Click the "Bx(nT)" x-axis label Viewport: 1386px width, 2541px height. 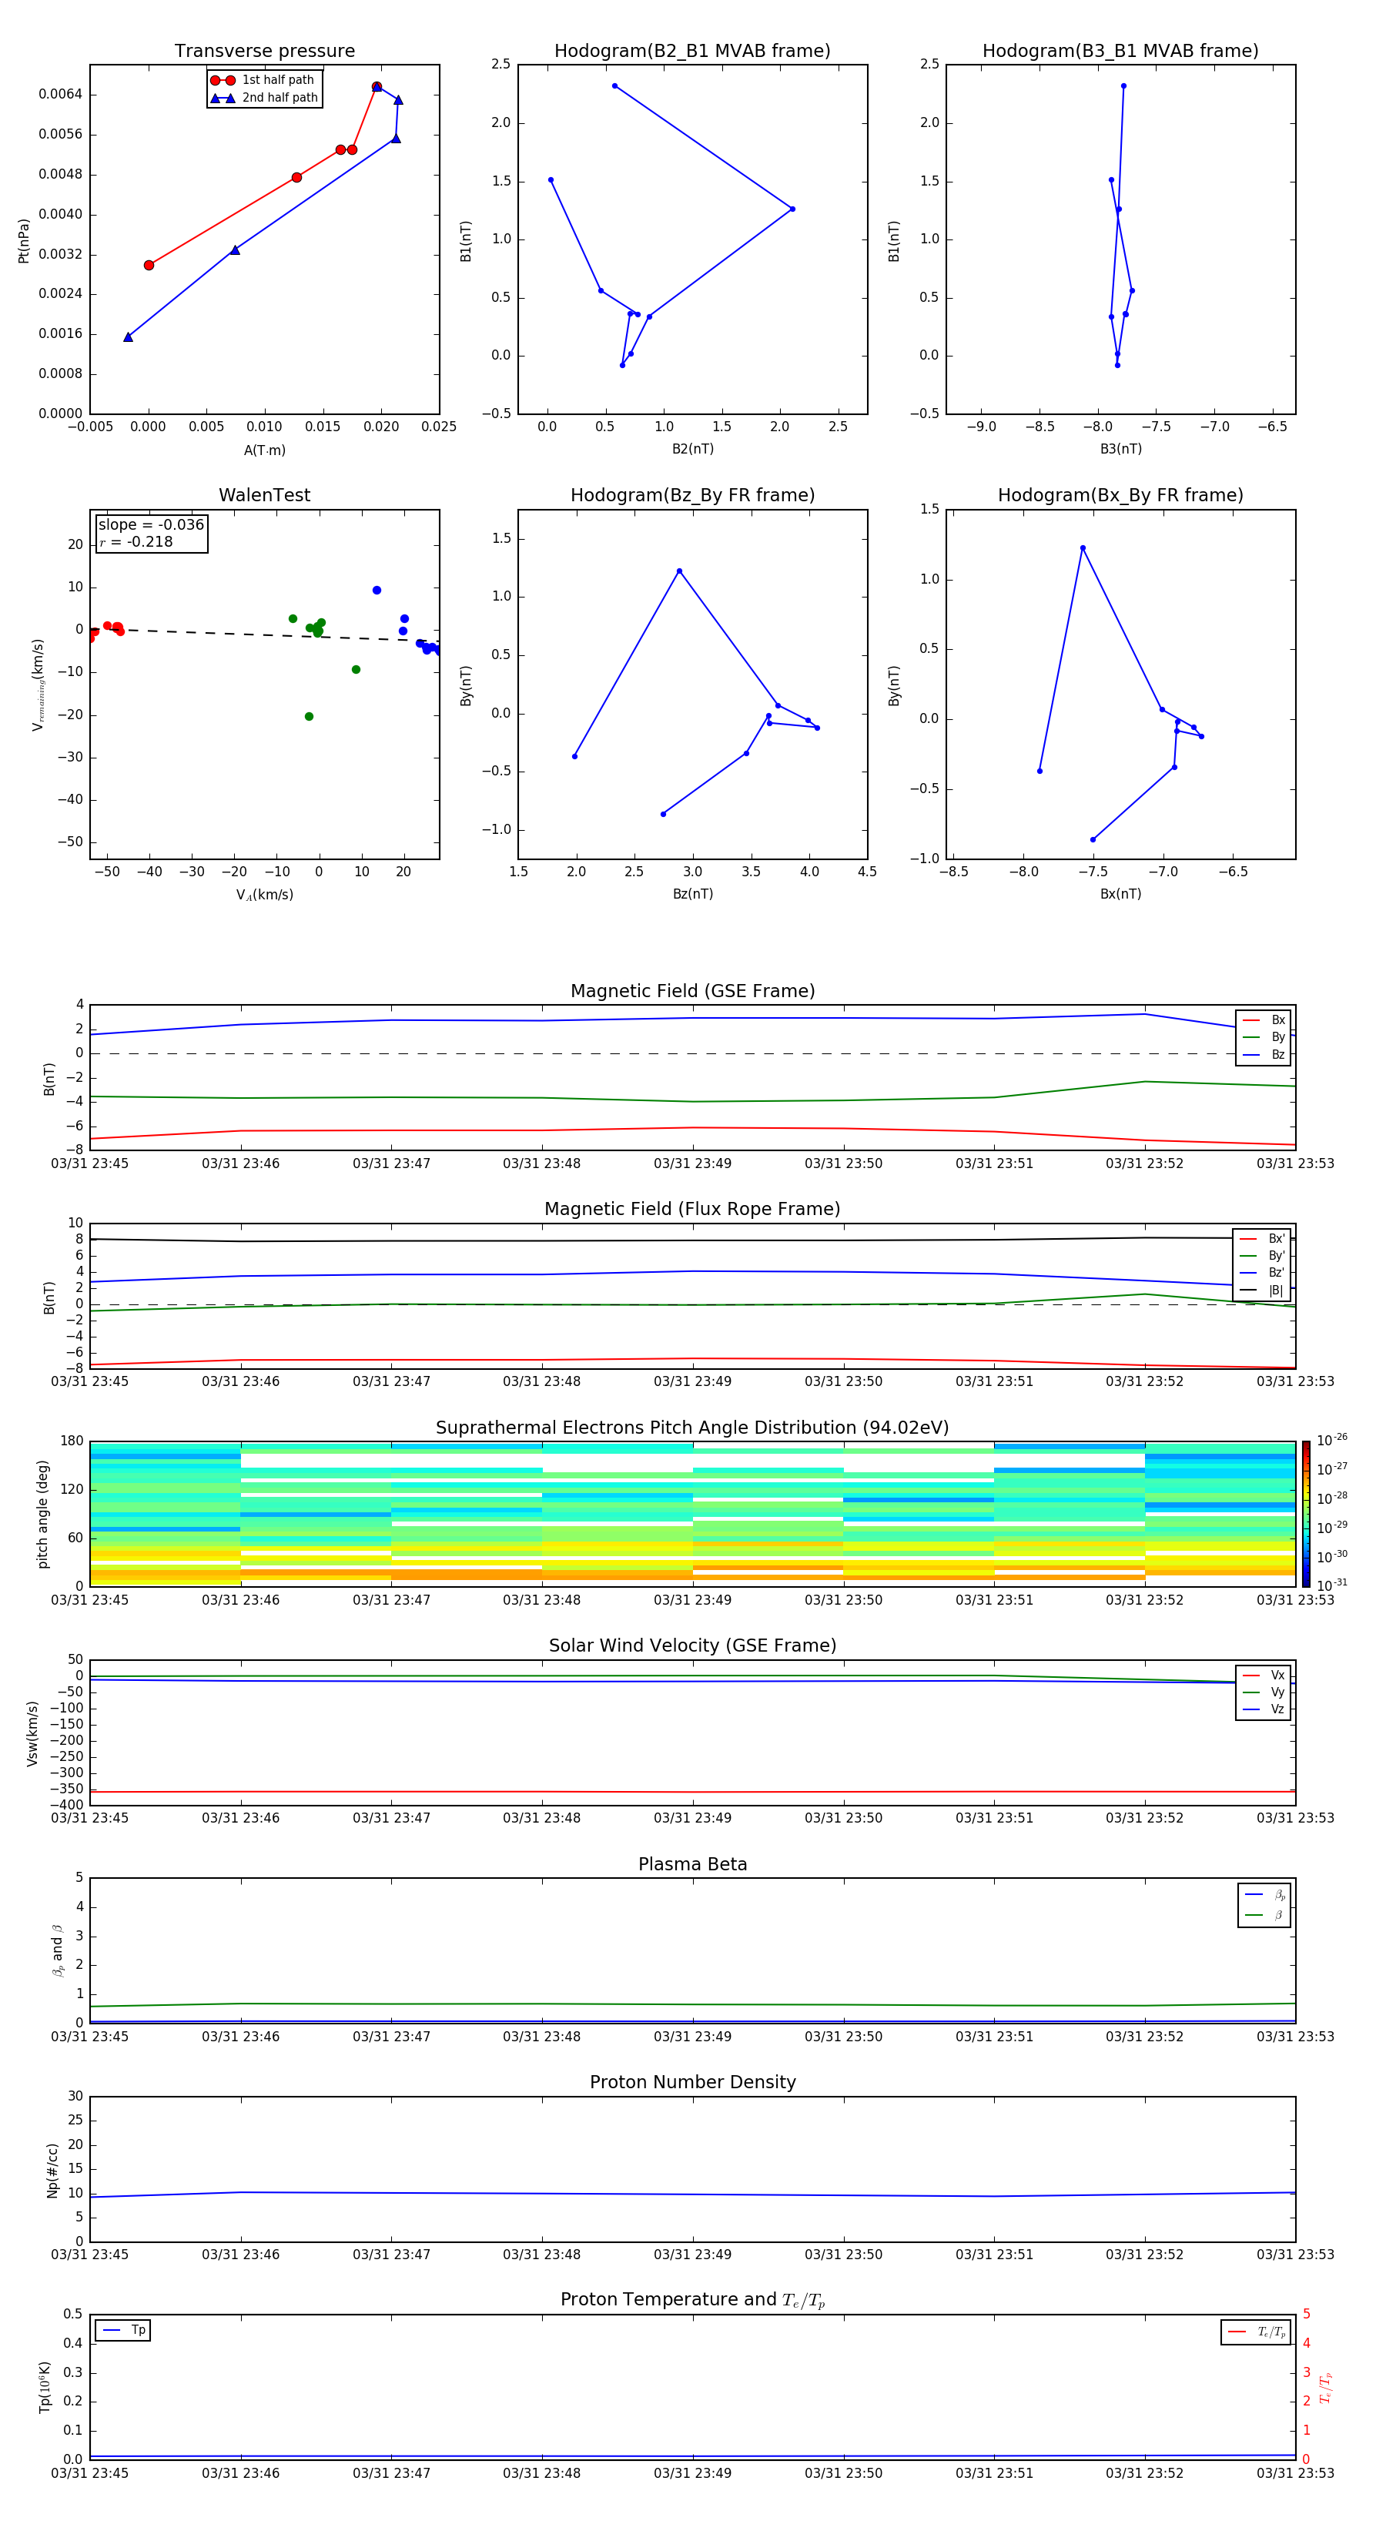click(x=1120, y=894)
